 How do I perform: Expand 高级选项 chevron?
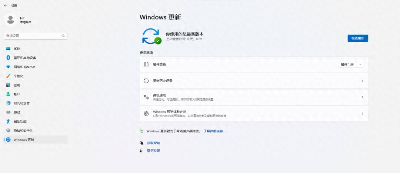coord(363,97)
